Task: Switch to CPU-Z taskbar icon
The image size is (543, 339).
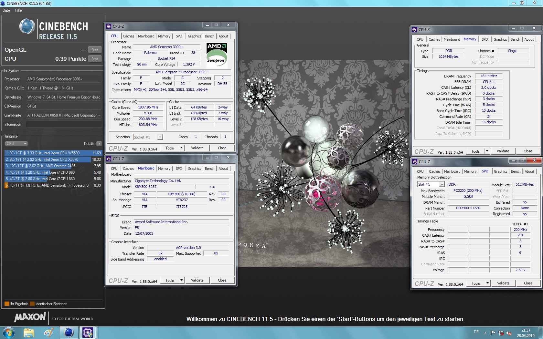Action: pos(88,333)
